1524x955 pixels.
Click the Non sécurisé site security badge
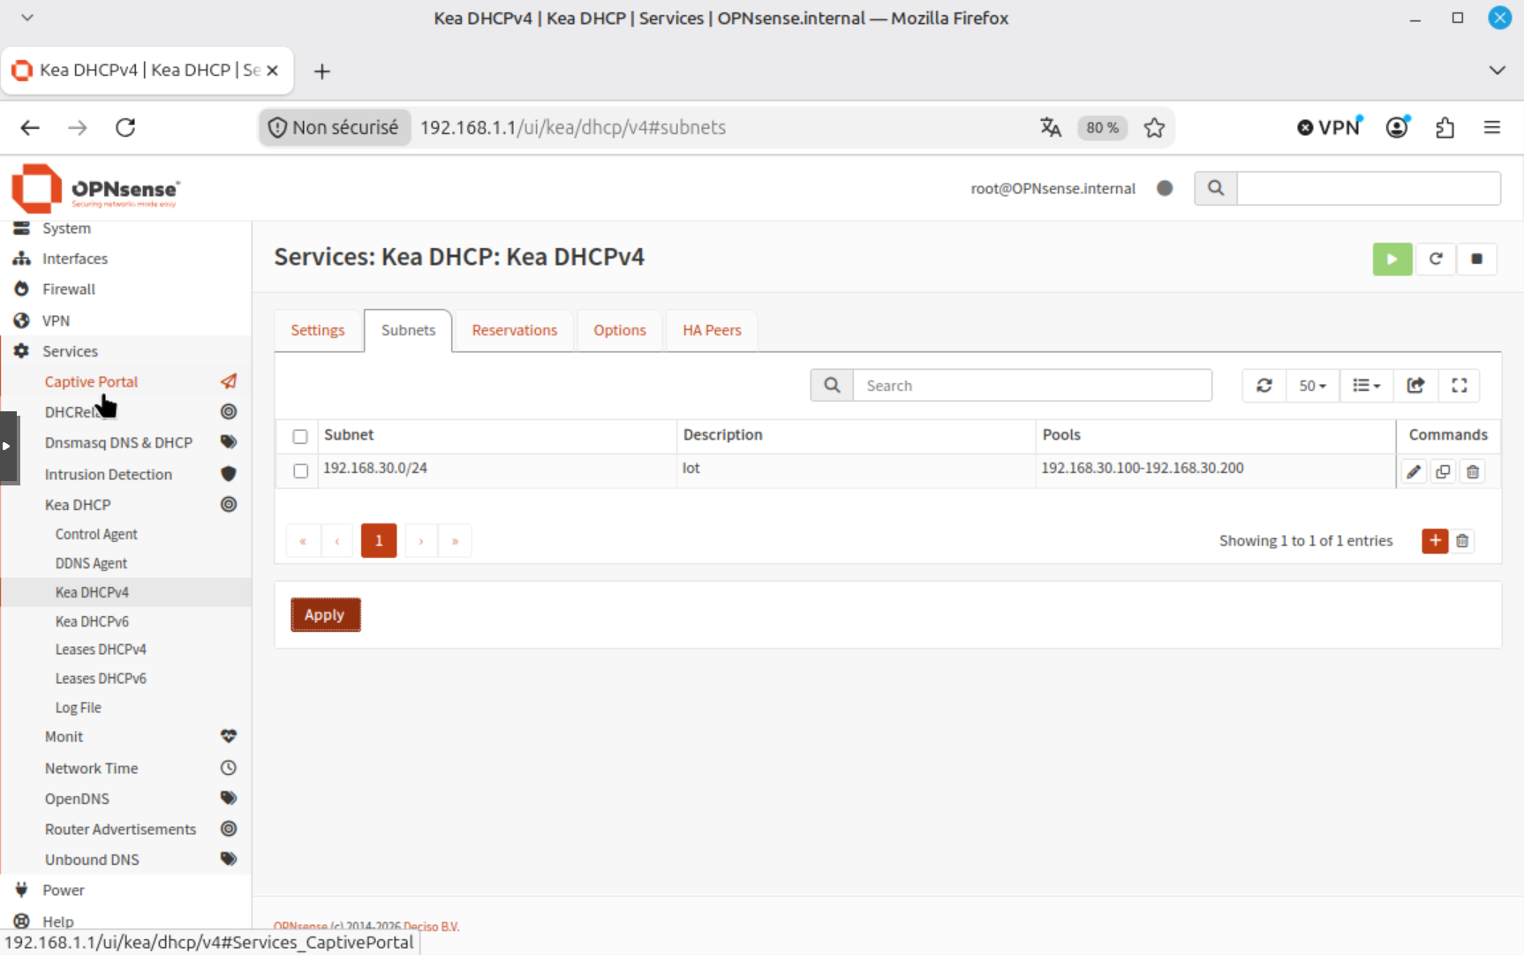(334, 127)
